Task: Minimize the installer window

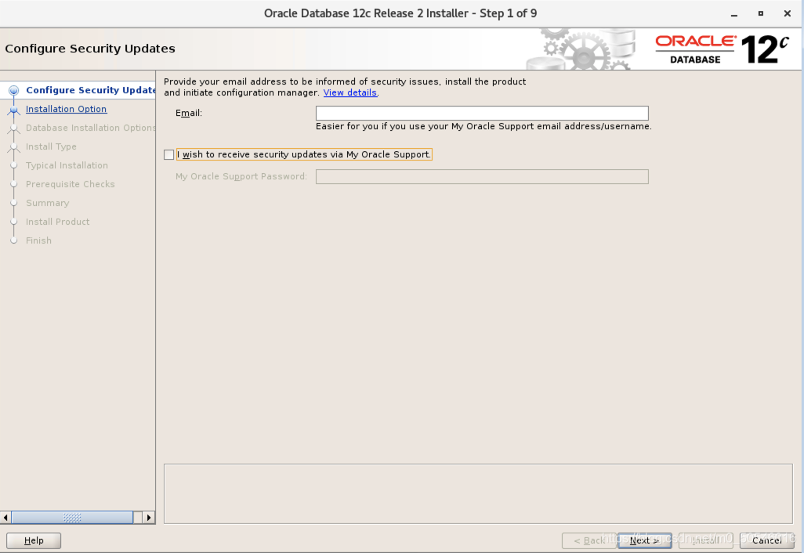Action: click(x=734, y=14)
